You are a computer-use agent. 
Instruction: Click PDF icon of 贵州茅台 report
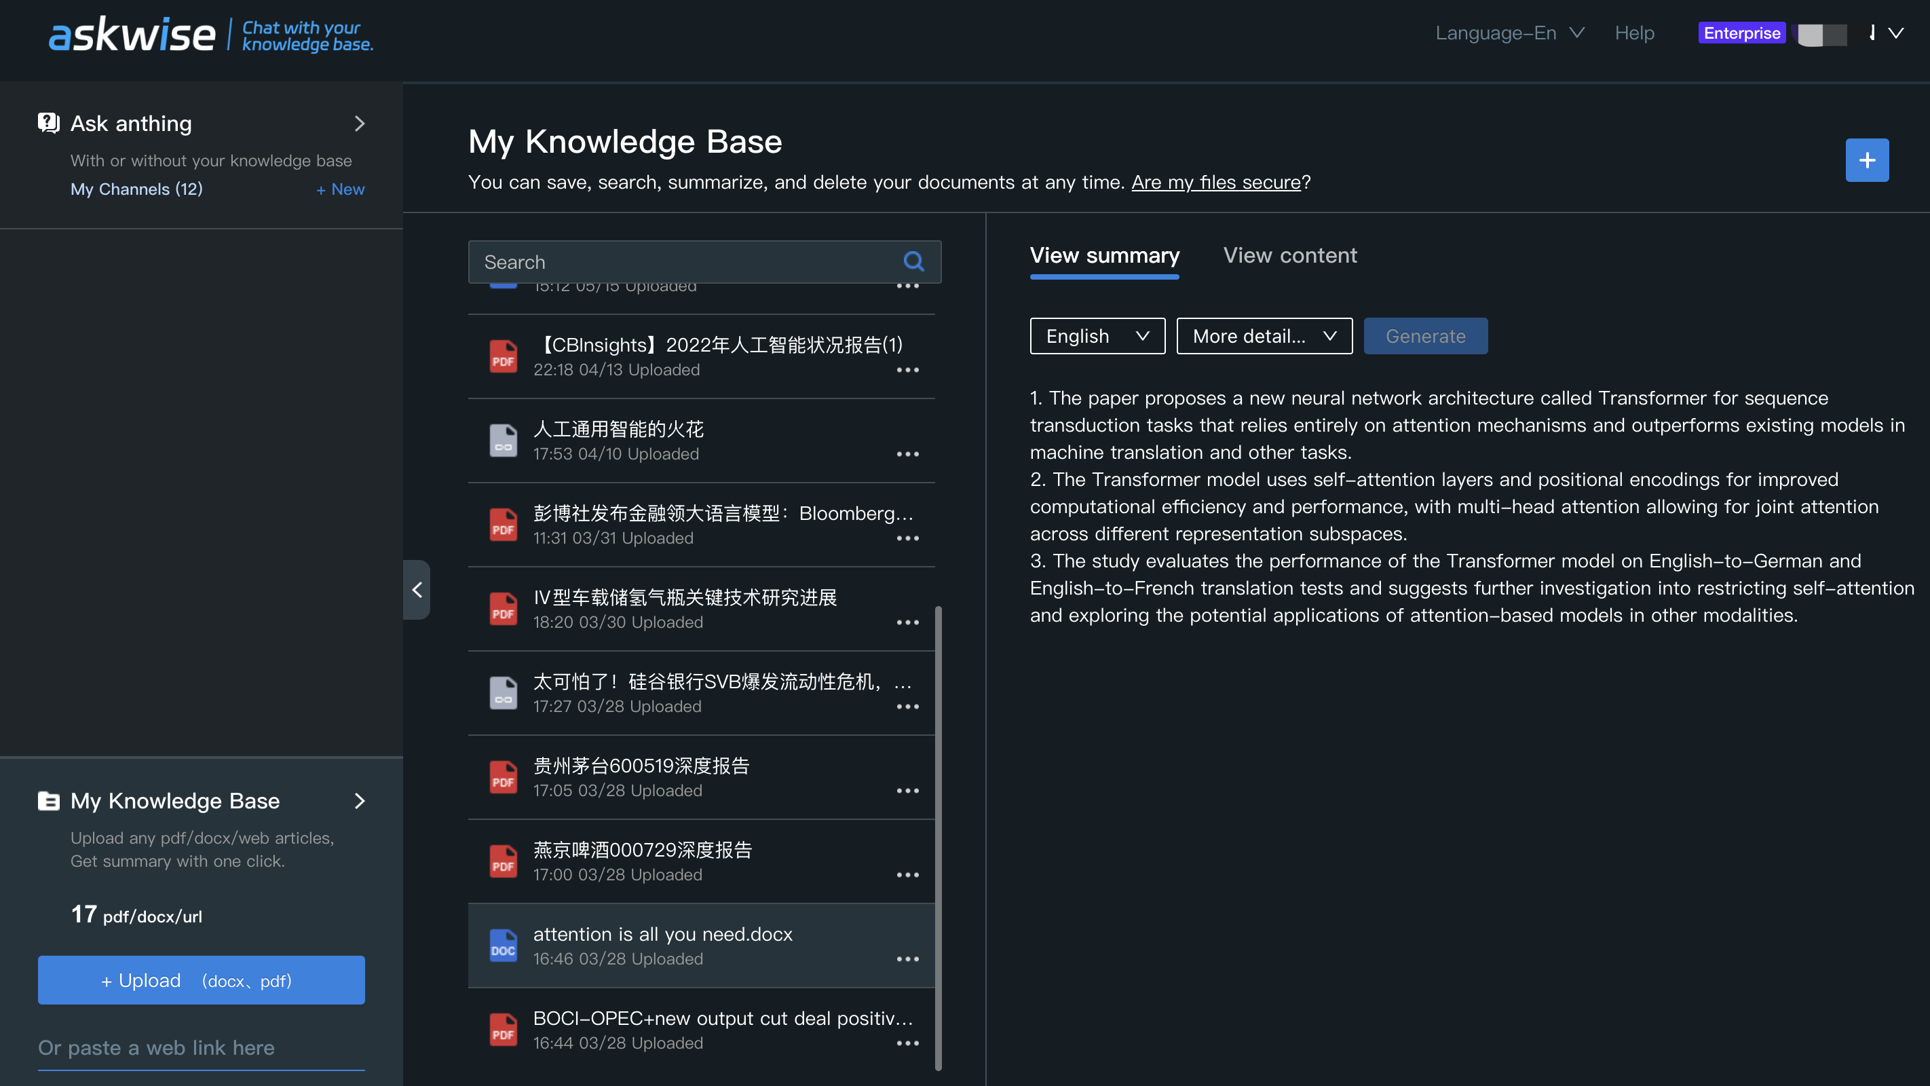point(503,777)
